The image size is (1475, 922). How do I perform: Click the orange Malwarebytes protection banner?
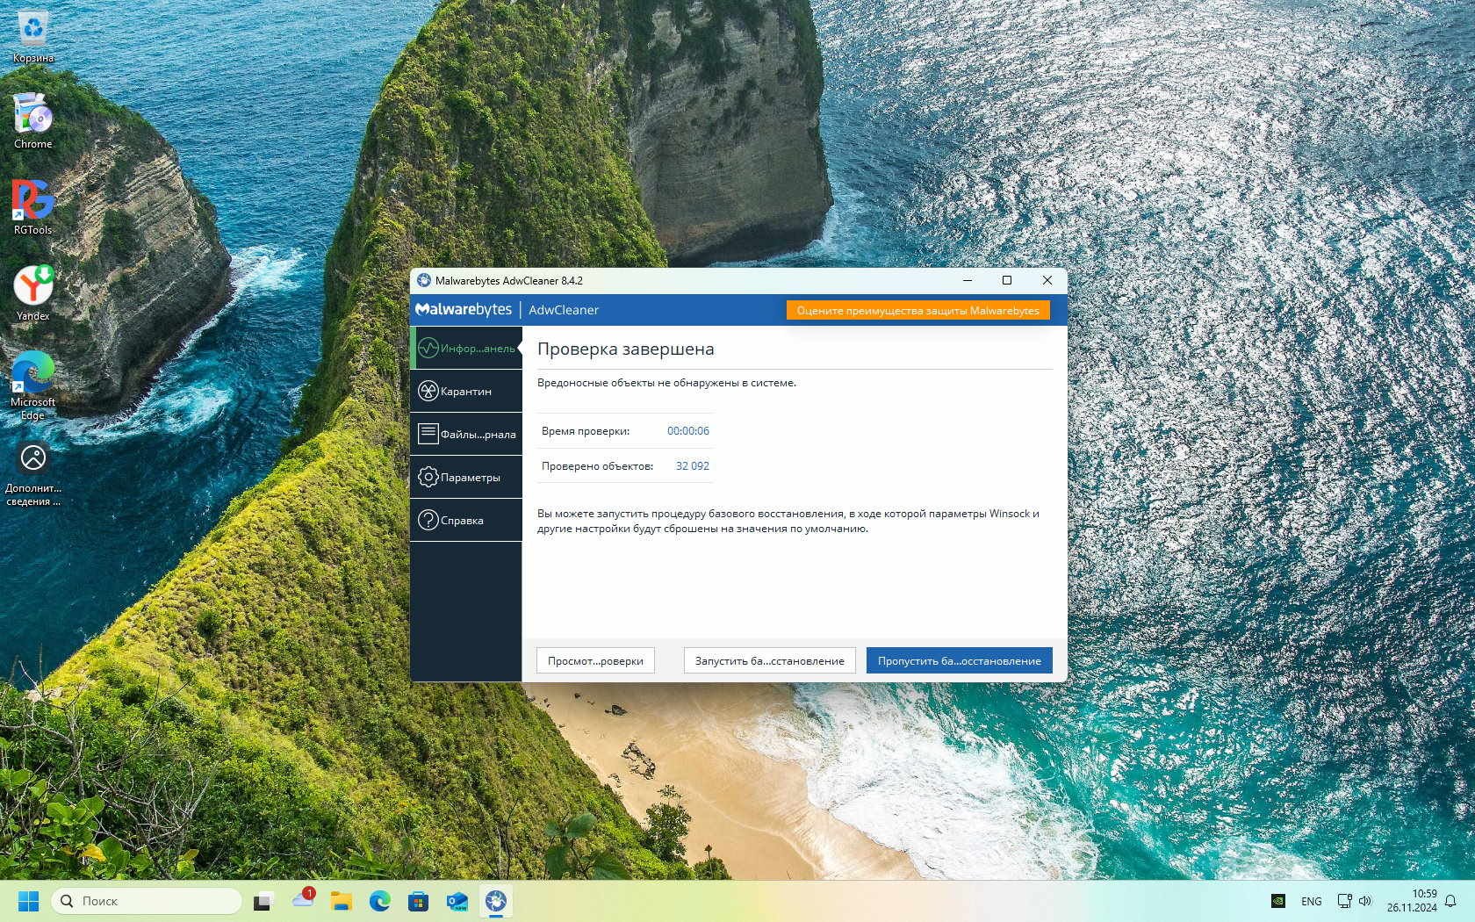point(917,310)
